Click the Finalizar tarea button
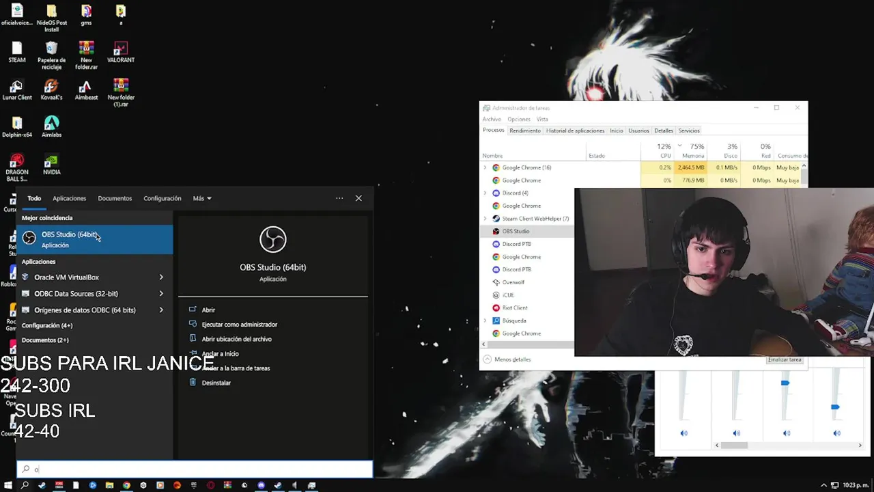Viewport: 874px width, 492px height. (x=785, y=359)
